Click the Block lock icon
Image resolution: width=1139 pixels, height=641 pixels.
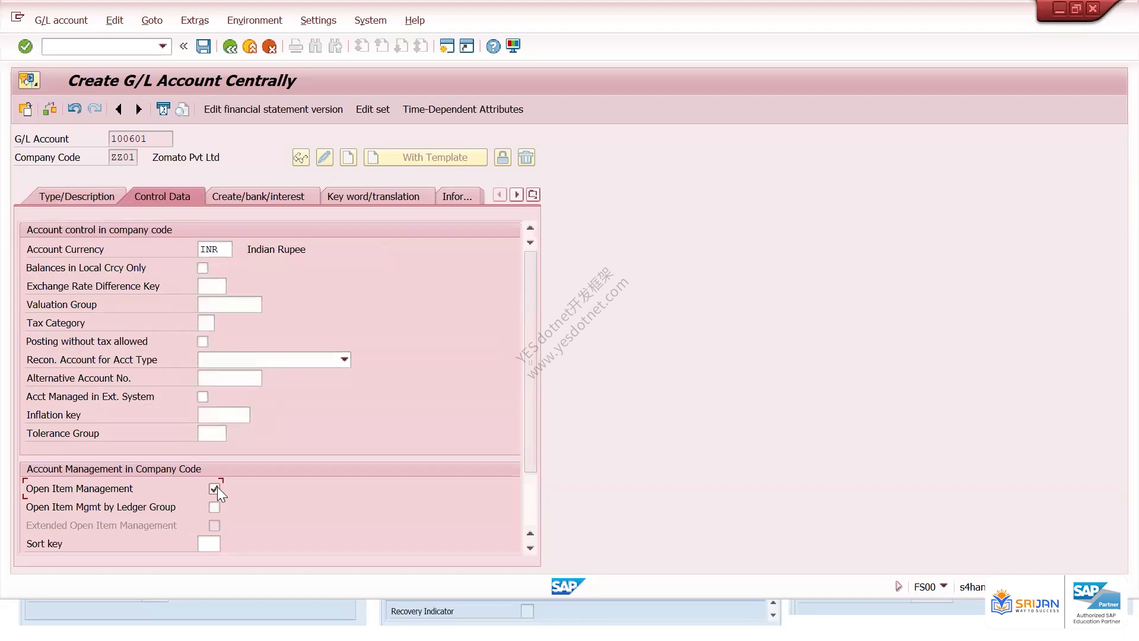coord(502,157)
